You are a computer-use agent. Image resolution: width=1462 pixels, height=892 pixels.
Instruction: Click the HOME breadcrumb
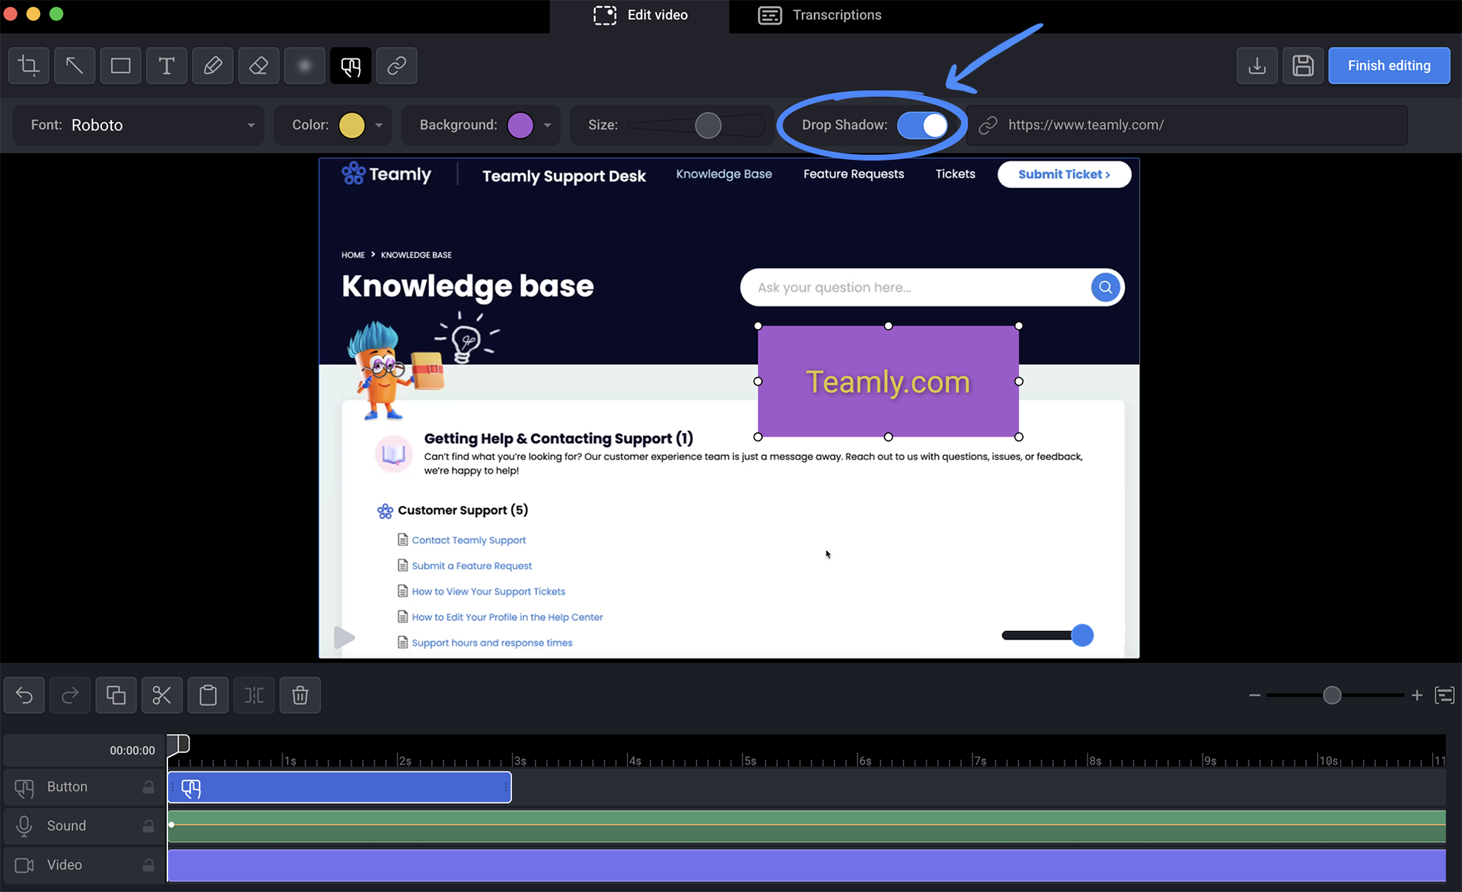tap(353, 255)
